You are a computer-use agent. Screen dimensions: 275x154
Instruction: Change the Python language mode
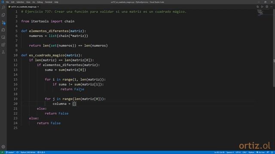tap(251, 152)
